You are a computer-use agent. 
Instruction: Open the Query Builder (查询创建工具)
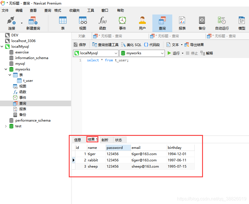[105, 45]
